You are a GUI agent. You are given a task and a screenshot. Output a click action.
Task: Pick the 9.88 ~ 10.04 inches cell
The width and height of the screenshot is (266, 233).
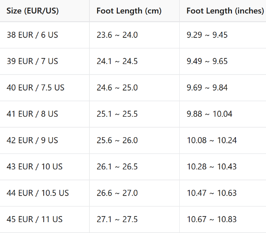209,114
